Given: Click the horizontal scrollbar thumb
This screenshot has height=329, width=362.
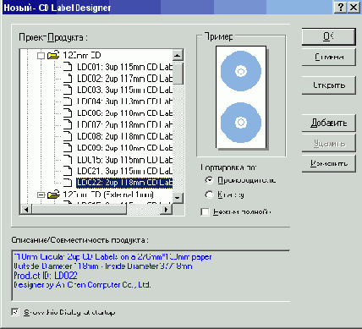Looking at the screenshot, I should 80,210.
